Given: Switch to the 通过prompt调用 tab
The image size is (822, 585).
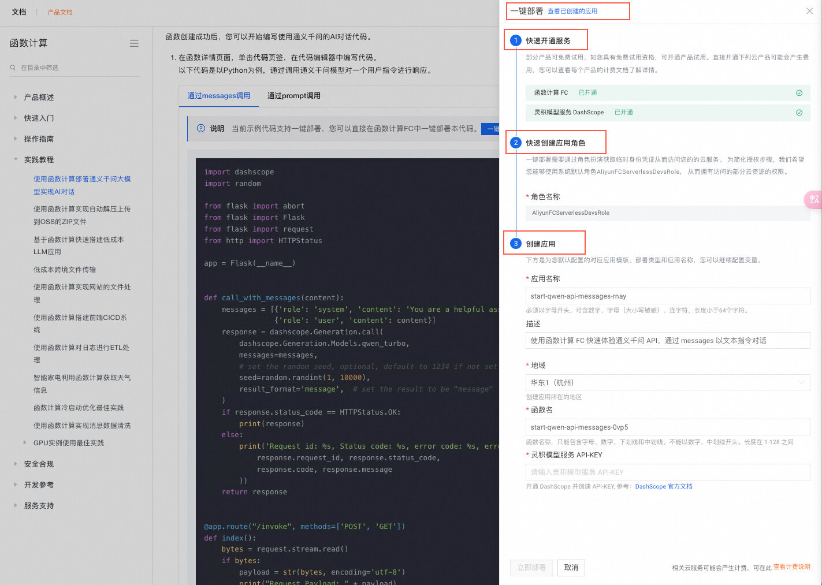Looking at the screenshot, I should [293, 96].
